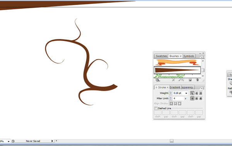Click the Never Saved status text
The height and width of the screenshot is (146, 232).
click(33, 141)
